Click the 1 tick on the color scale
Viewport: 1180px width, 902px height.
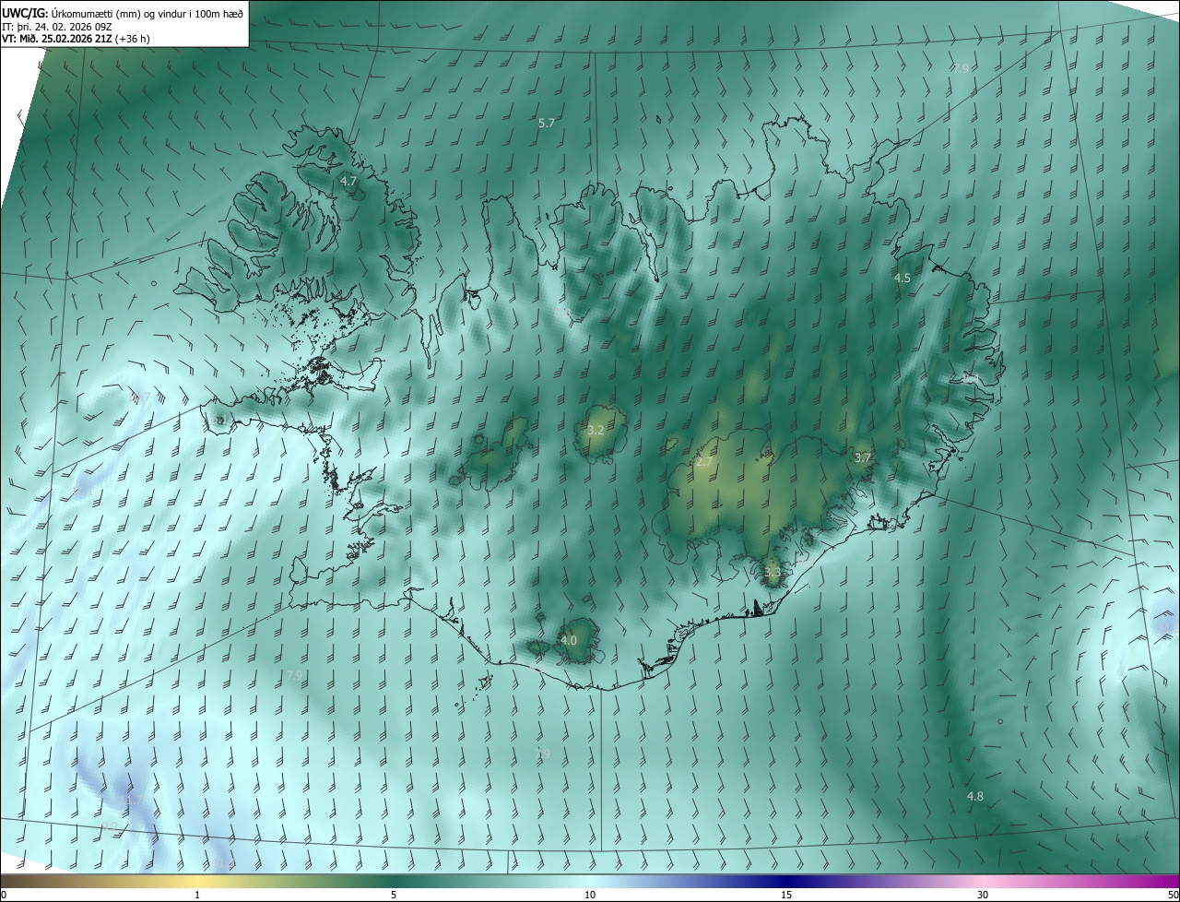[198, 896]
